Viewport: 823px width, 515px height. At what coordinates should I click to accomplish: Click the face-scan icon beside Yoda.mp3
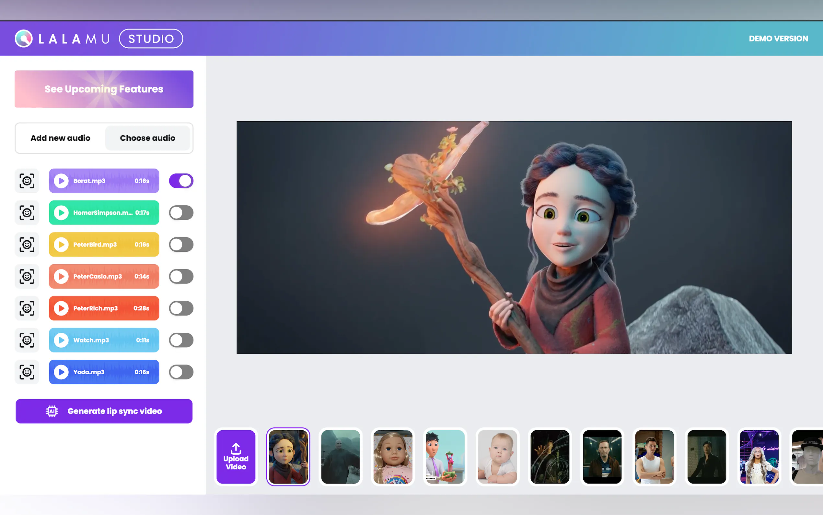coord(27,372)
